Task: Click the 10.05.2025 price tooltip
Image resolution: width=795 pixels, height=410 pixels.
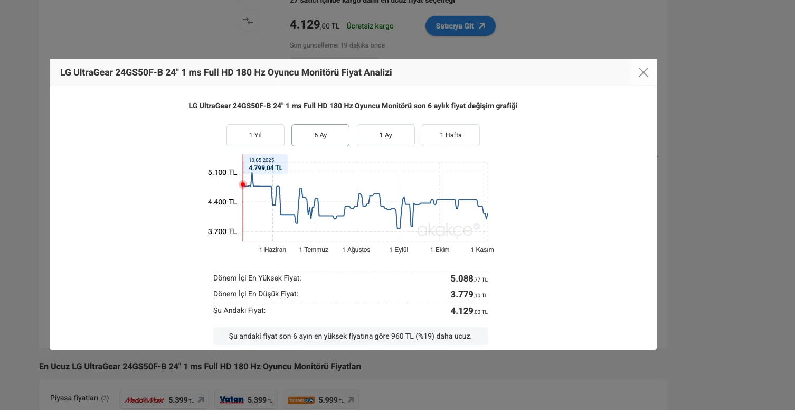Action: click(266, 164)
